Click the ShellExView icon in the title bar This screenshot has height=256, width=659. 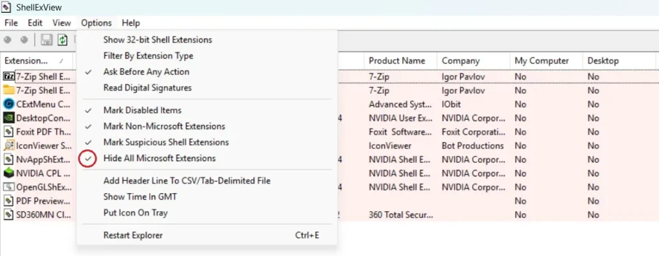pos(6,7)
